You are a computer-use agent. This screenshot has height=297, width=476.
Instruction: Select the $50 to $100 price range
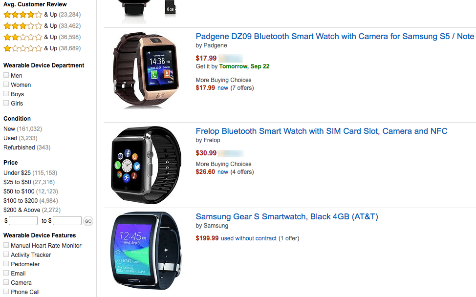31,191
